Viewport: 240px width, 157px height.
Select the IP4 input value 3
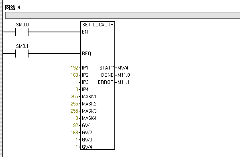click(x=77, y=89)
